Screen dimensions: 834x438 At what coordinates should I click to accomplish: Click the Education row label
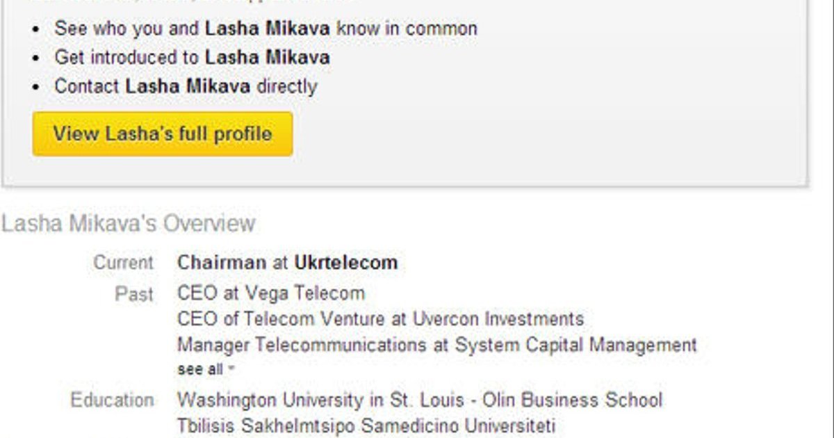(112, 400)
